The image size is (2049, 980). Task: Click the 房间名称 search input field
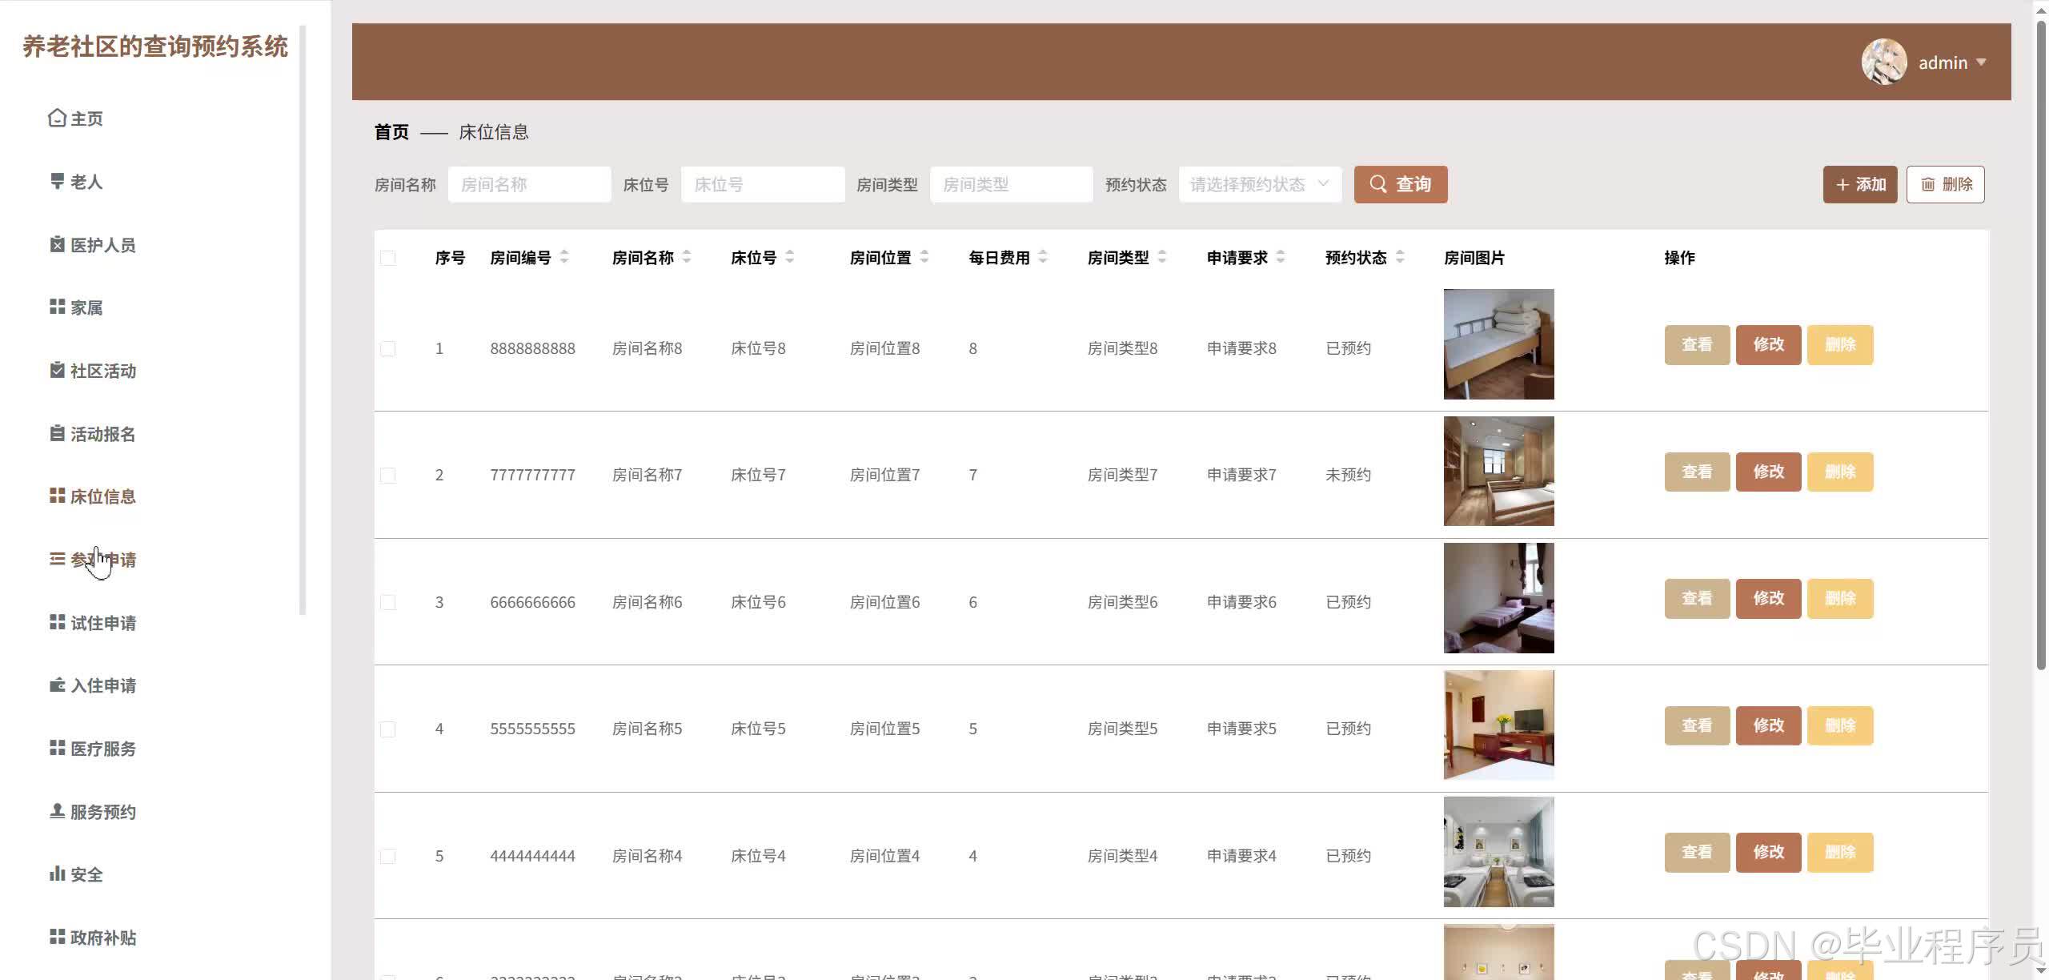point(529,185)
